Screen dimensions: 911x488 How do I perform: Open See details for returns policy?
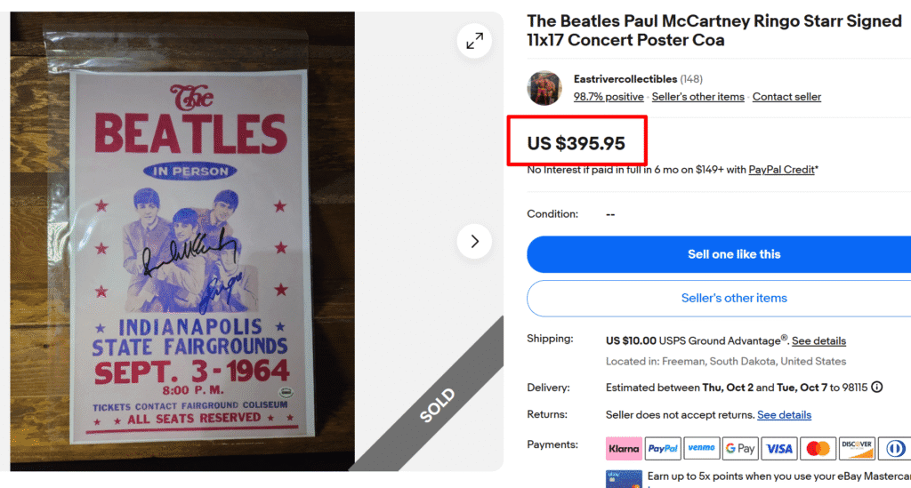pos(784,415)
